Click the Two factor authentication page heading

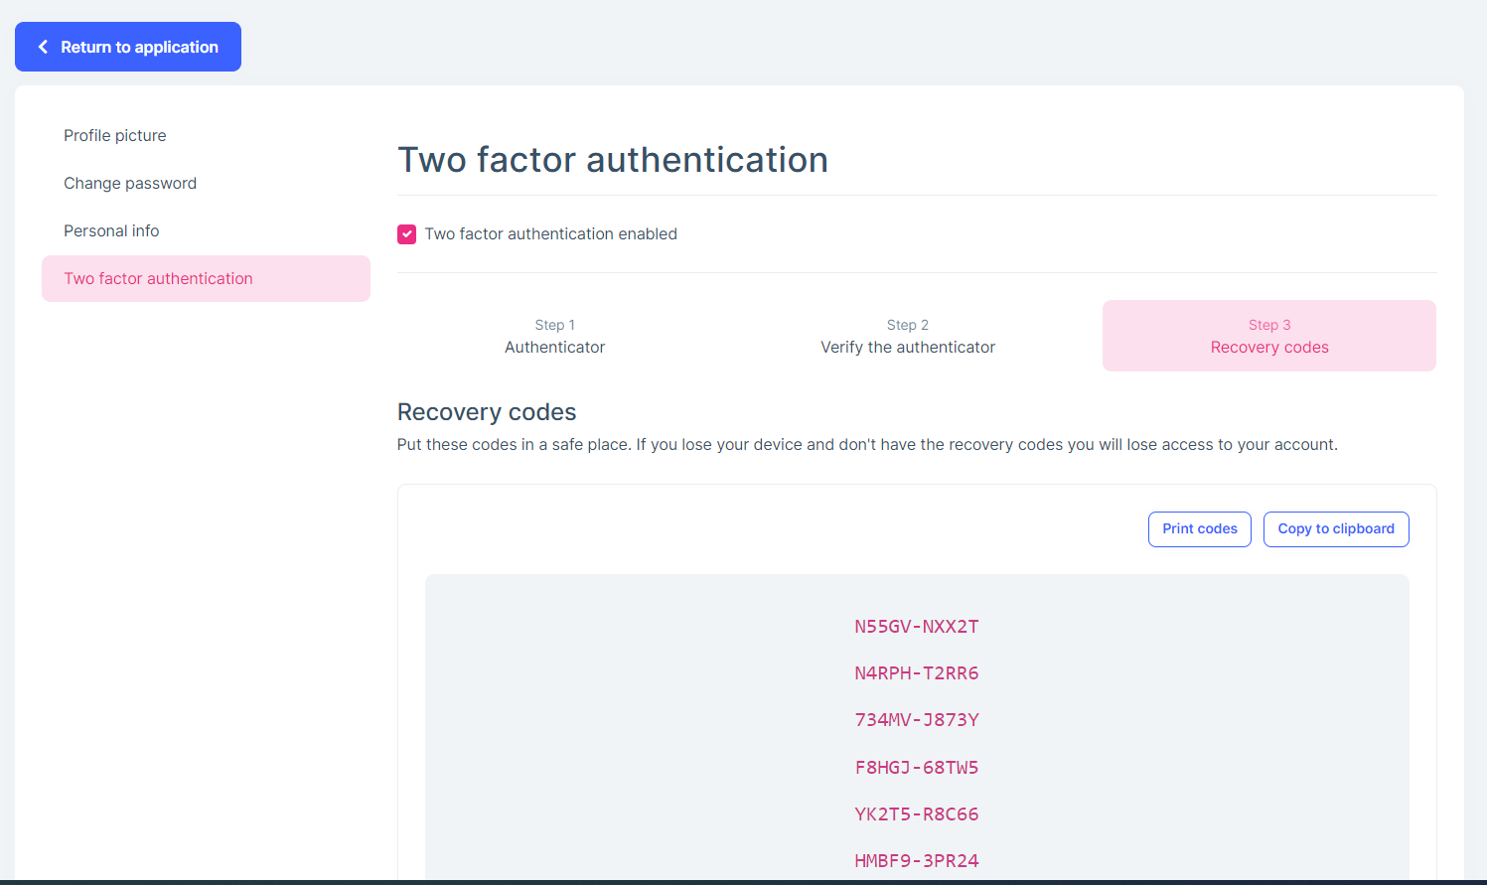click(612, 160)
